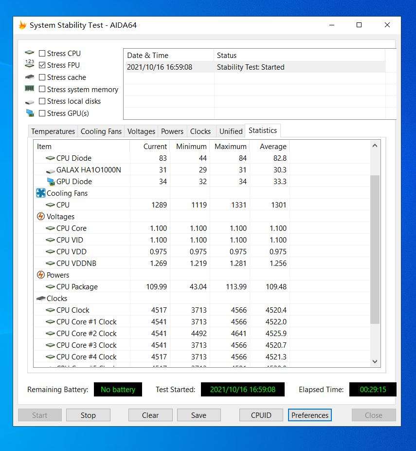Viewport: 416px width, 451px height.
Task: Click the Save button
Action: 199,415
